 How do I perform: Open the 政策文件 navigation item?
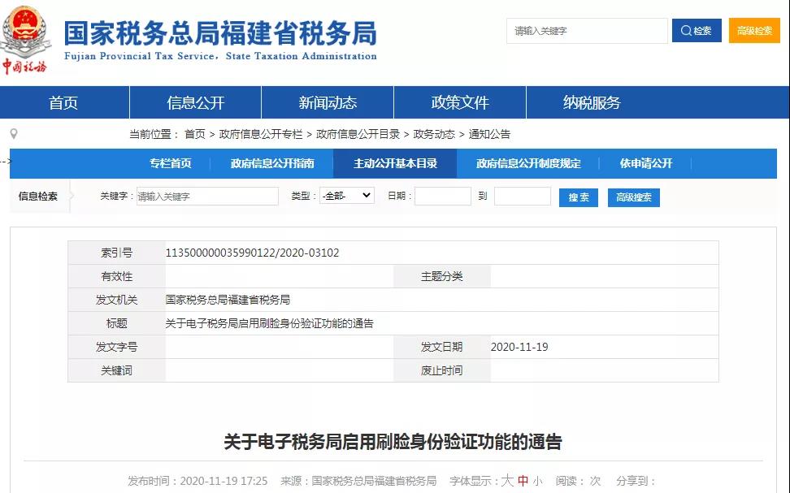[x=459, y=102]
